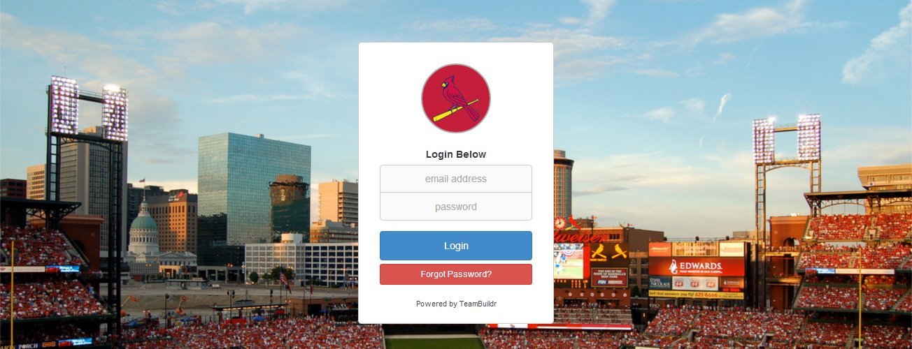Follow the Powered by TeamBuildr text
The image size is (912, 349).
tap(456, 304)
